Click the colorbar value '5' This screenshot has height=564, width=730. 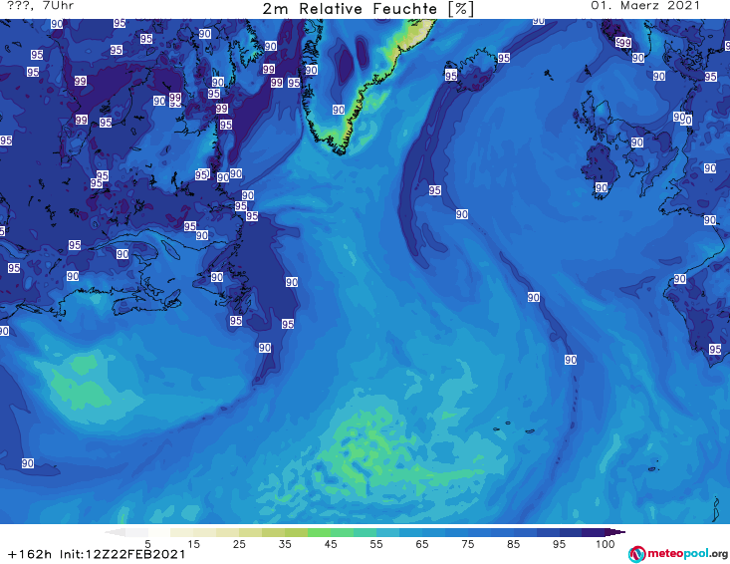147,544
